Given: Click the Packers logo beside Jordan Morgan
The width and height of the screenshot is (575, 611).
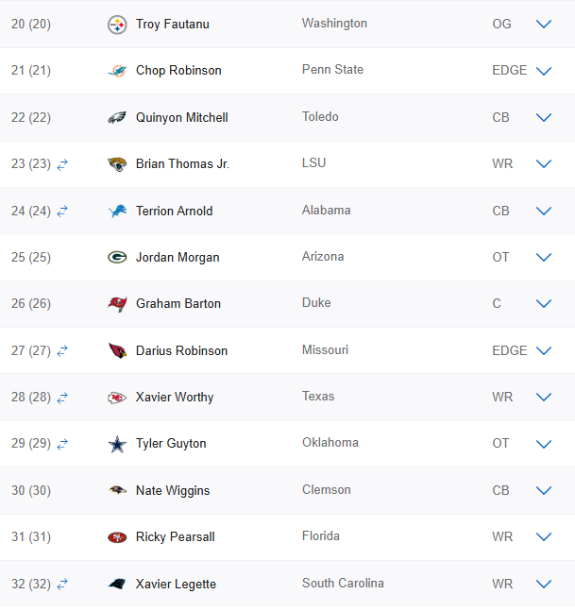Looking at the screenshot, I should (117, 258).
